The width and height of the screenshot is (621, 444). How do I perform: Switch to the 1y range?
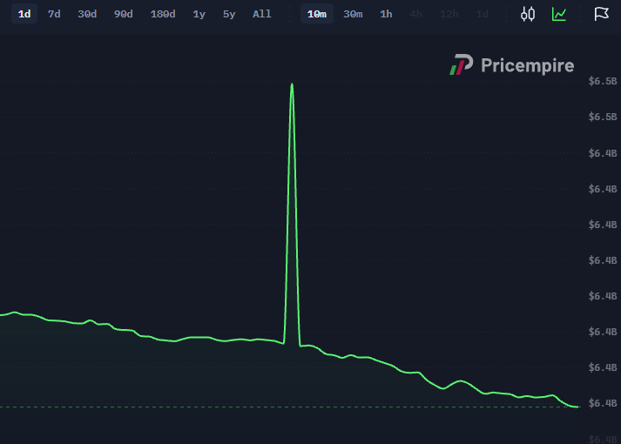point(199,14)
